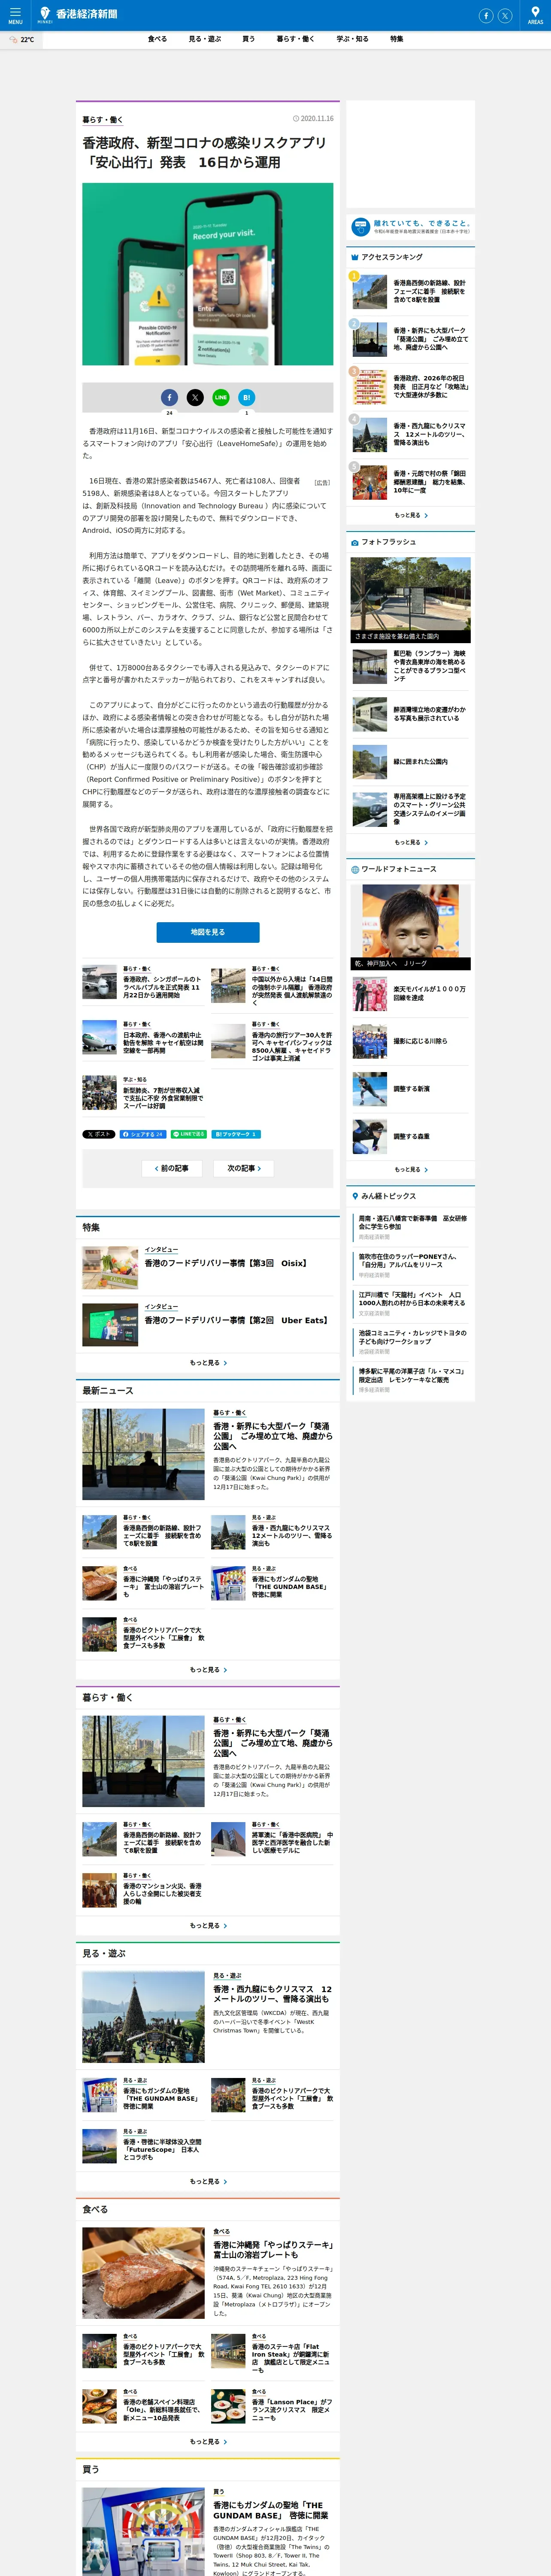Open the 乾、神戸加入 J-League photo
The width and height of the screenshot is (551, 2576).
(x=411, y=927)
